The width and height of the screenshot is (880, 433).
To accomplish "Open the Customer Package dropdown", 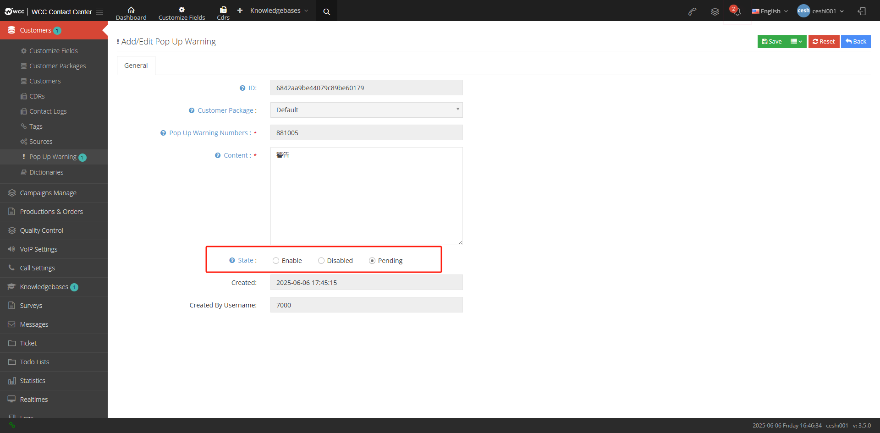I will tap(367, 110).
